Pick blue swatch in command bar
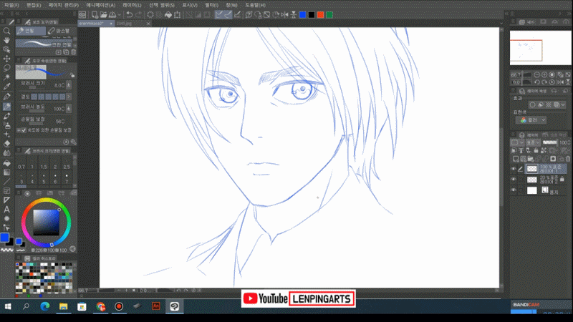The height and width of the screenshot is (322, 573). (302, 14)
